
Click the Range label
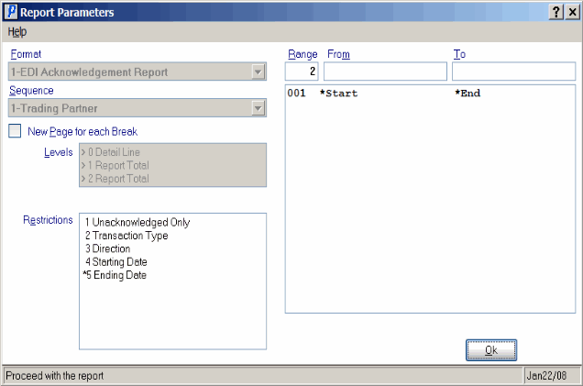tap(302, 54)
